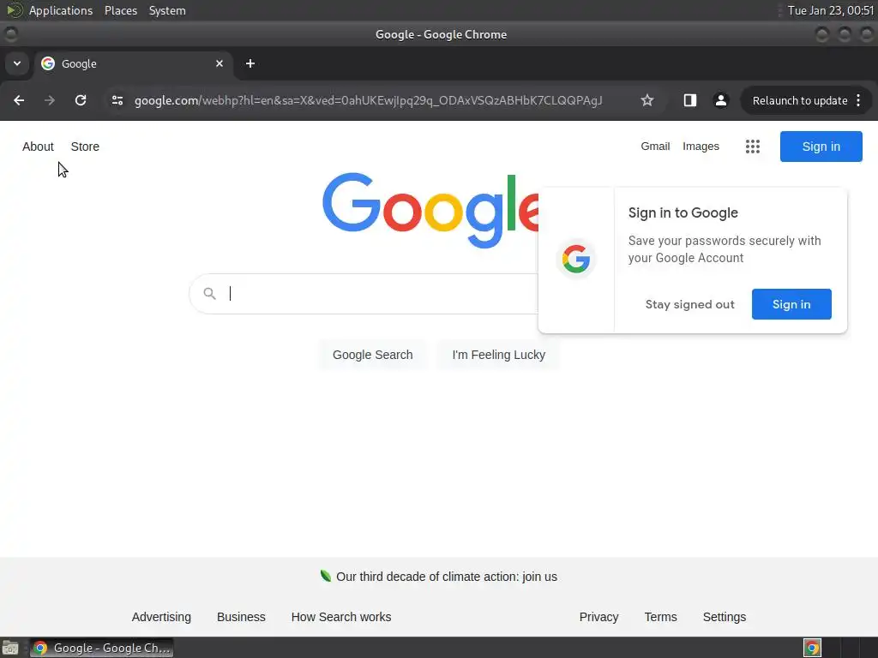
Task: Close the Google tab
Action: click(219, 63)
